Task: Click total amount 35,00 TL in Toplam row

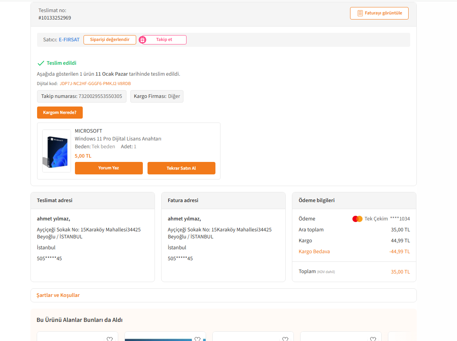Action: [400, 272]
